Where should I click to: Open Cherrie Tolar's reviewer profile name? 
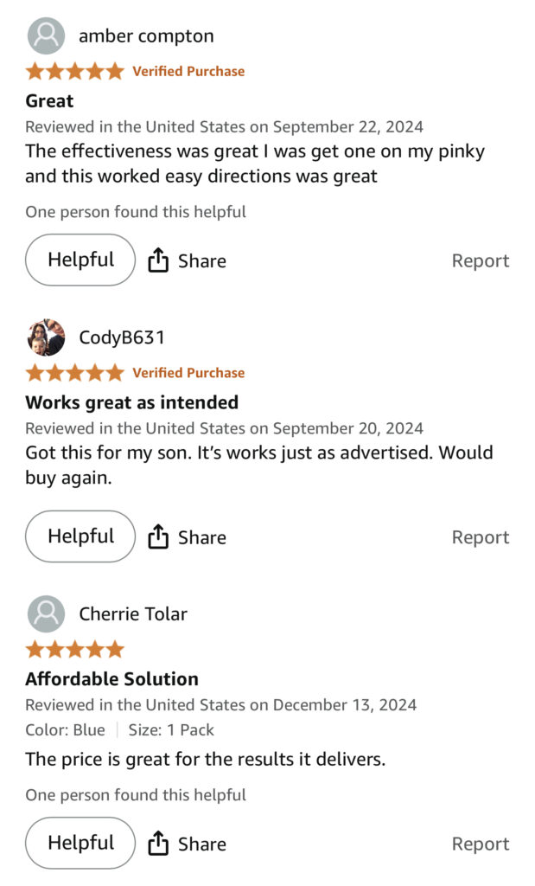pos(133,614)
